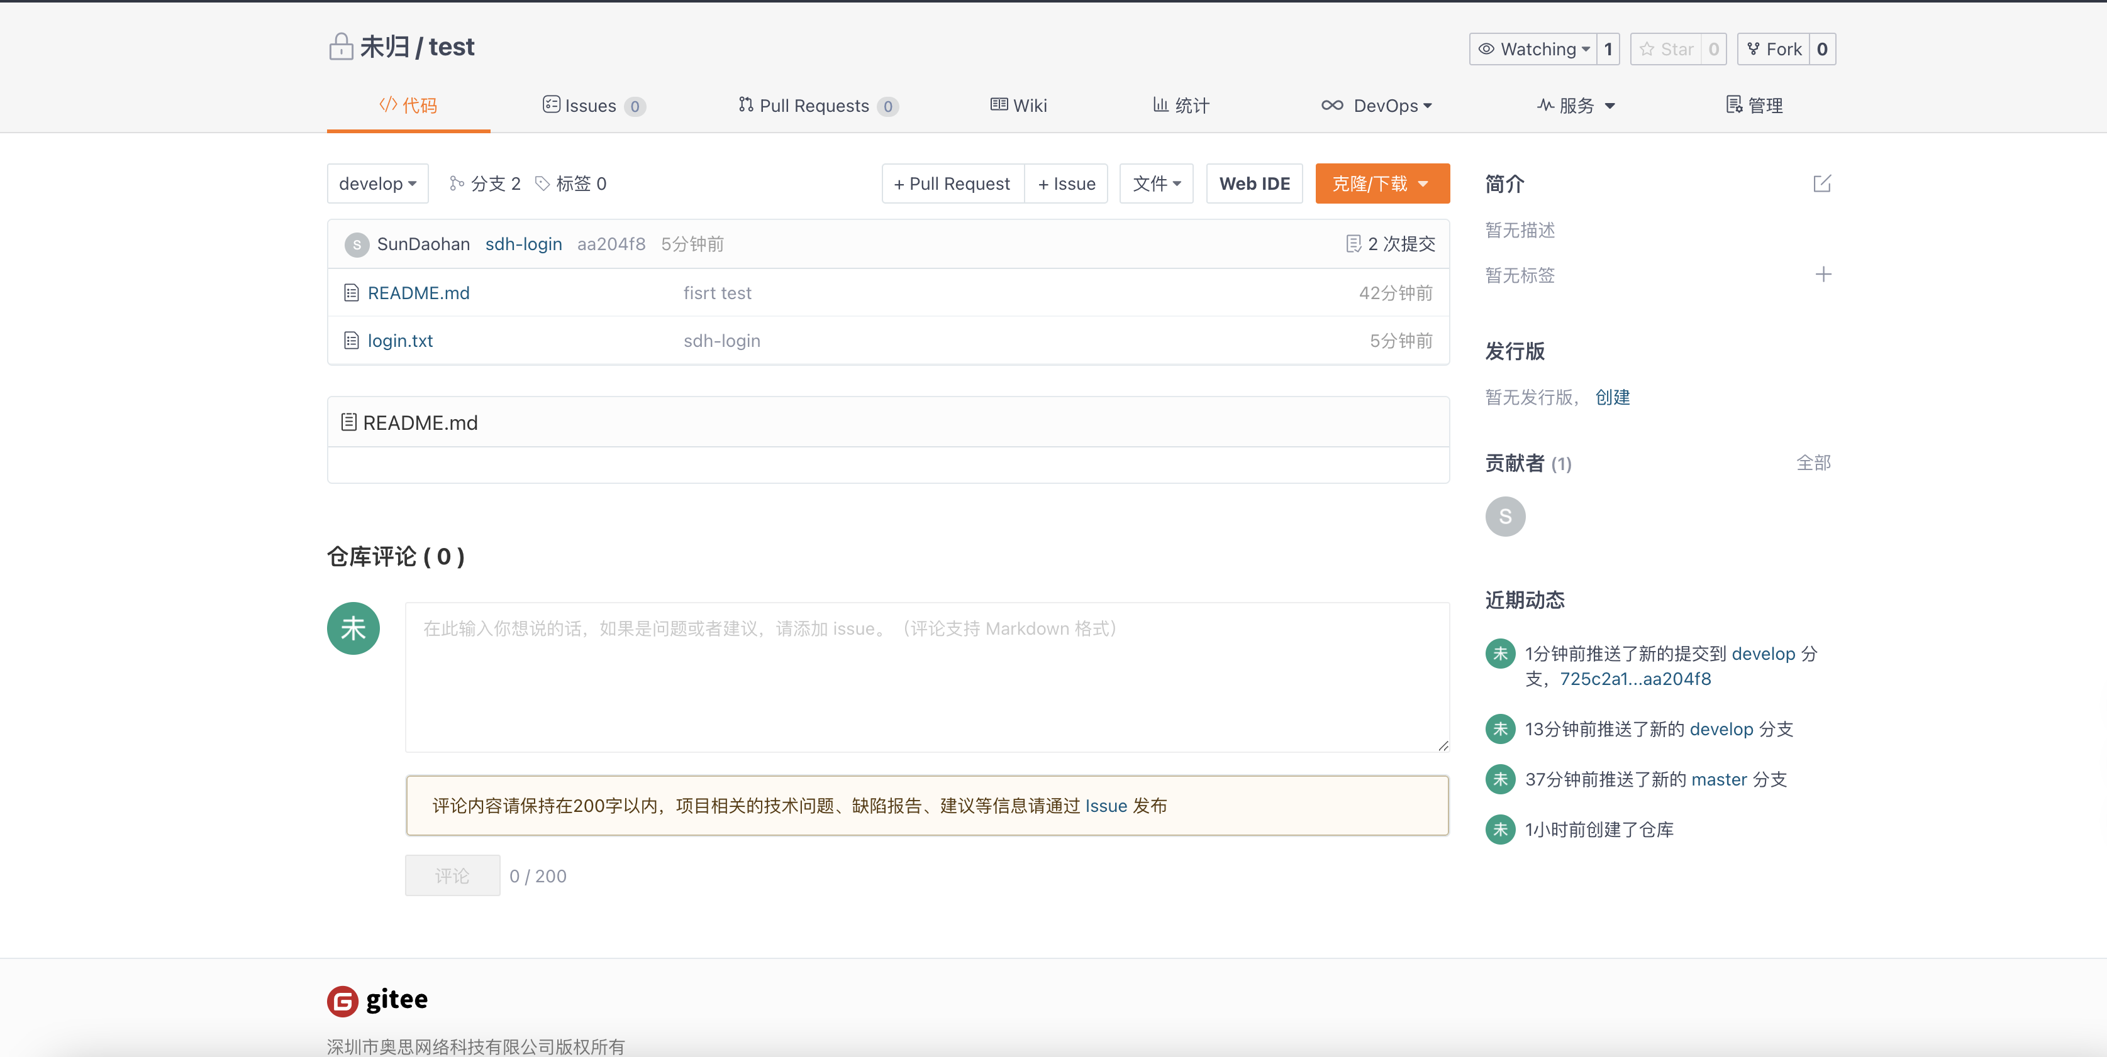Viewport: 2107px width, 1057px height.
Task: Open the 服务 dropdown menu
Action: [1576, 106]
